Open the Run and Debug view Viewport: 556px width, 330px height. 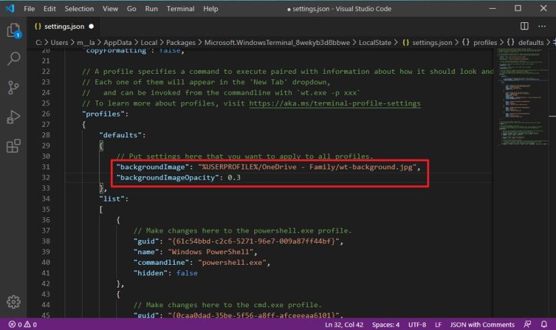13,118
